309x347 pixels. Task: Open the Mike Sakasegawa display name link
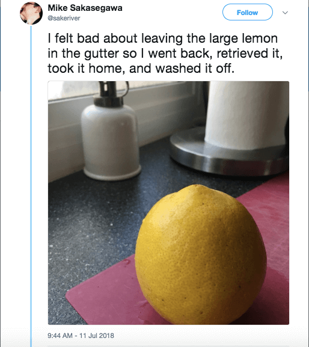point(85,8)
